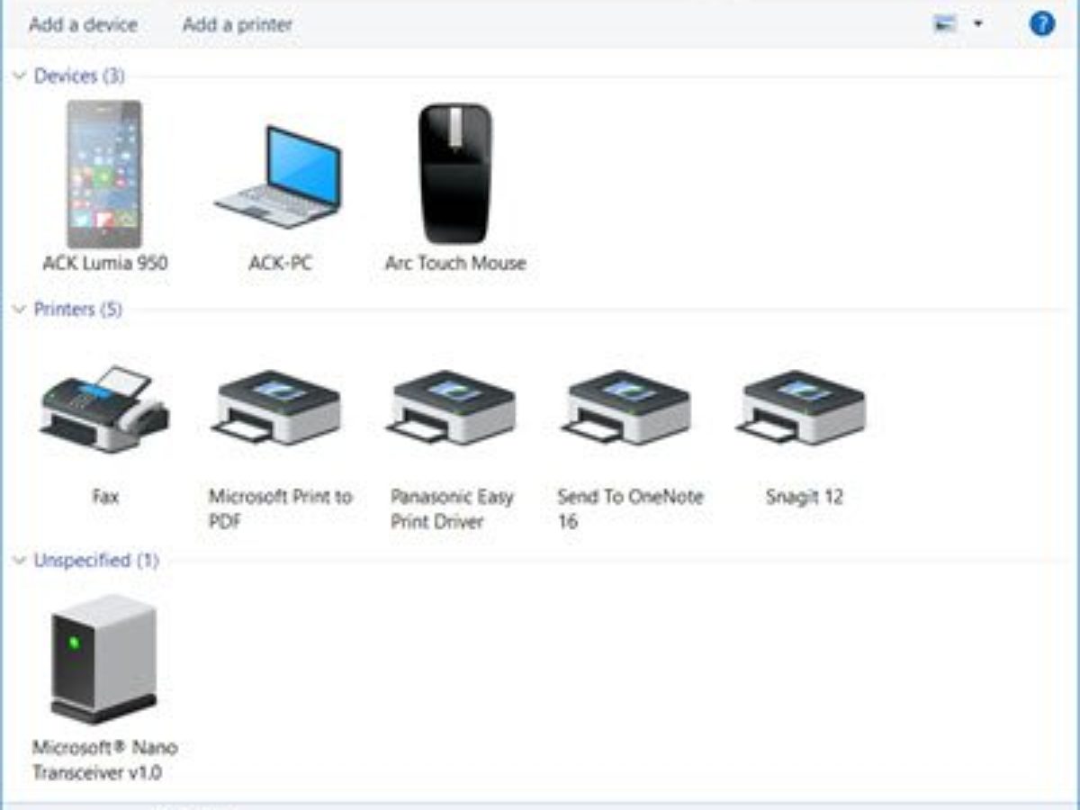Click the 'ACK Lumia 950' label

[x=105, y=264]
